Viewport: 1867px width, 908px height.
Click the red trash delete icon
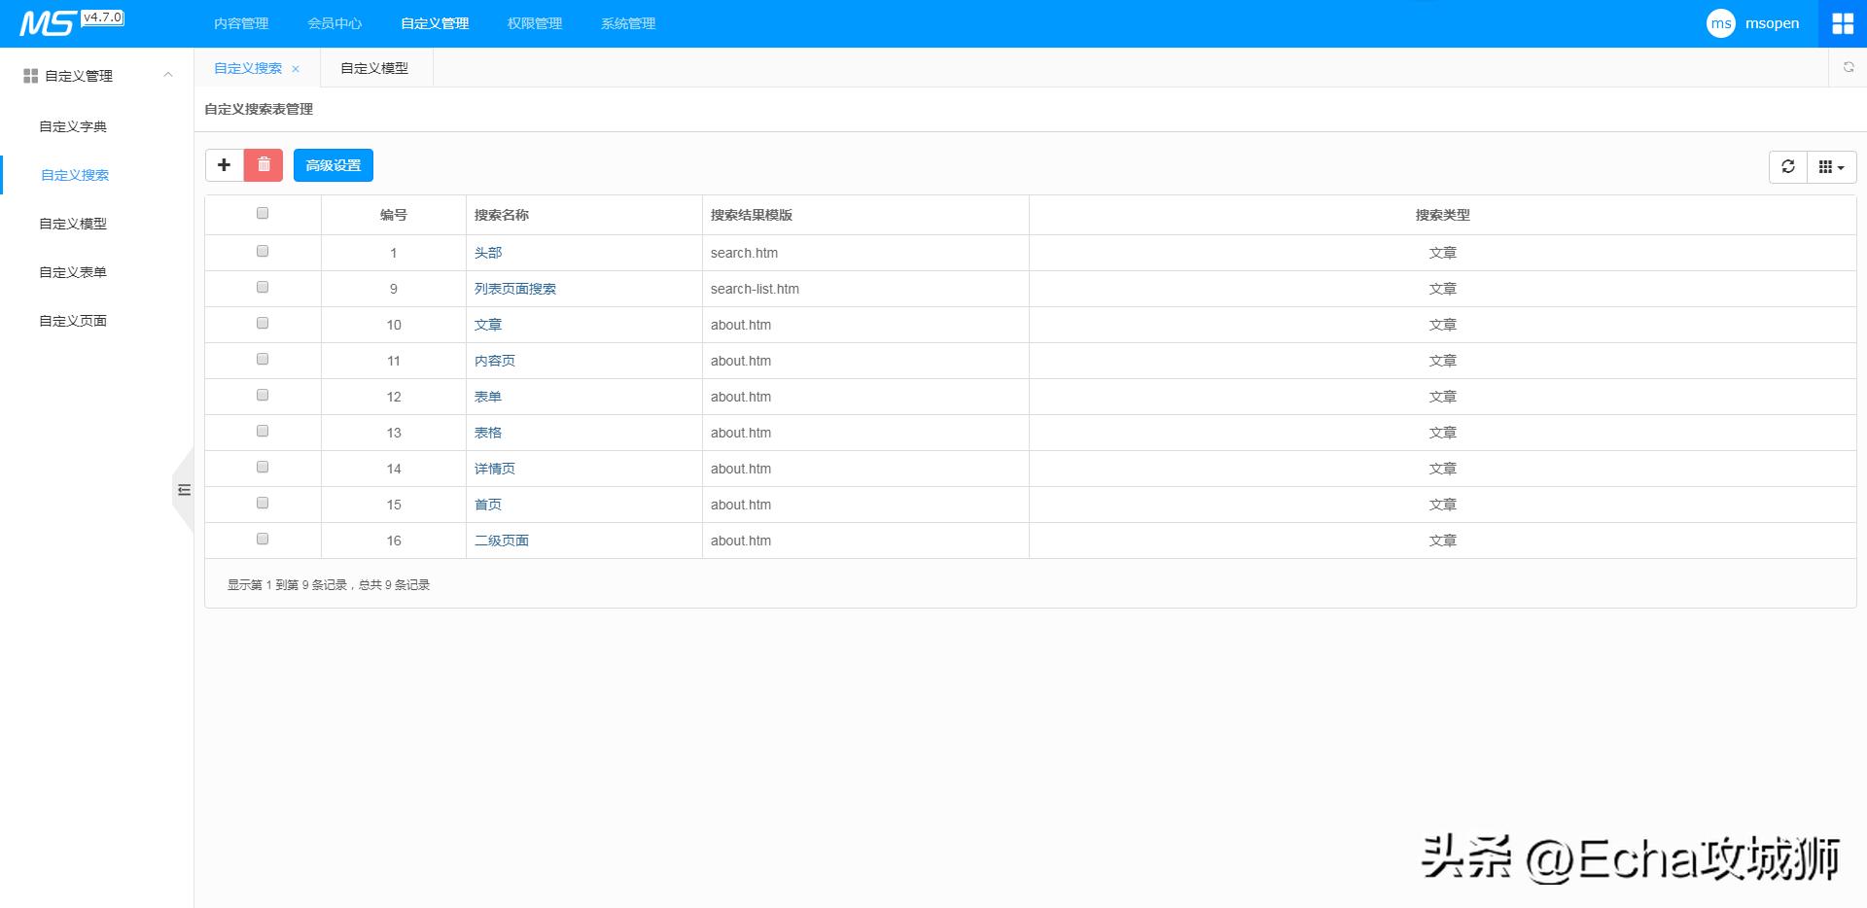264,165
